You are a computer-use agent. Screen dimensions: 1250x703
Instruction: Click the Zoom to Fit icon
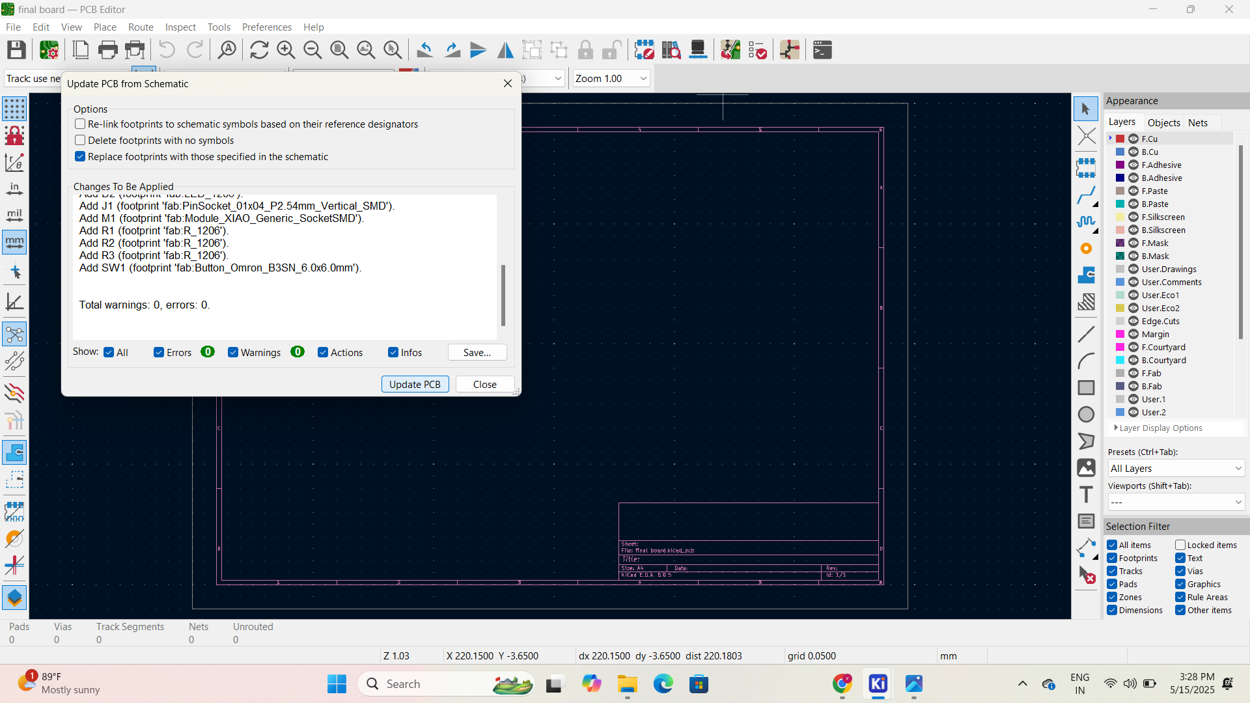point(339,50)
